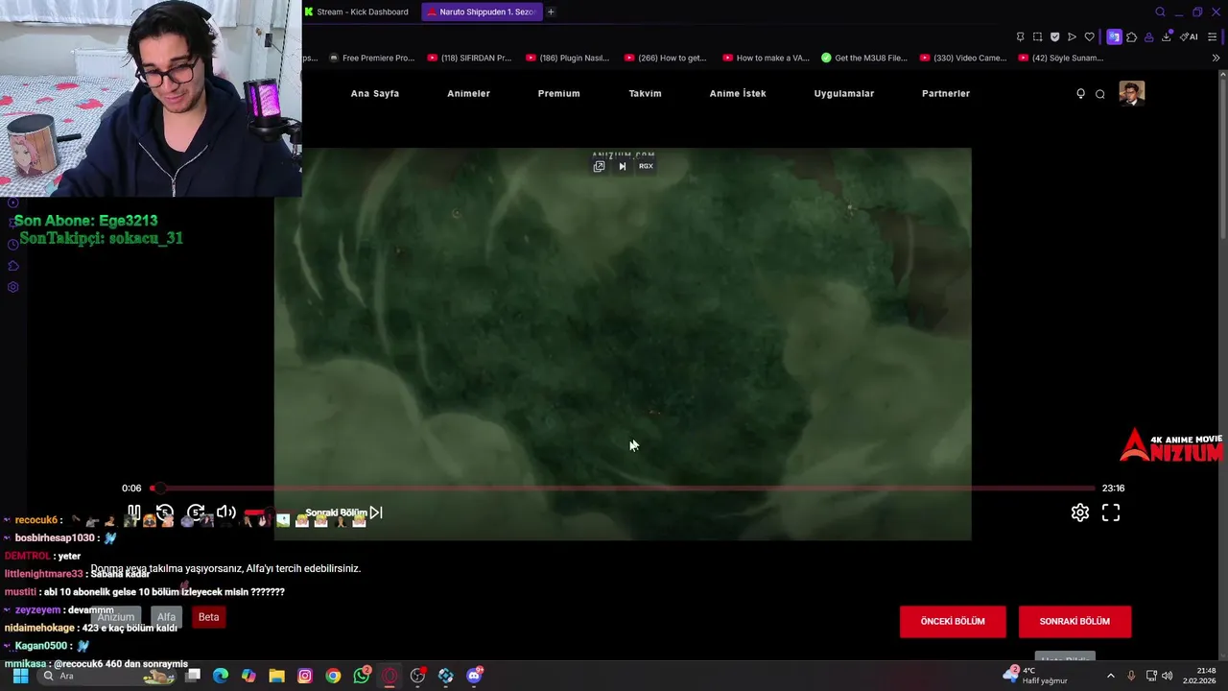Open the system volume tray icon
Screen dimensions: 1228x691
point(1167,676)
